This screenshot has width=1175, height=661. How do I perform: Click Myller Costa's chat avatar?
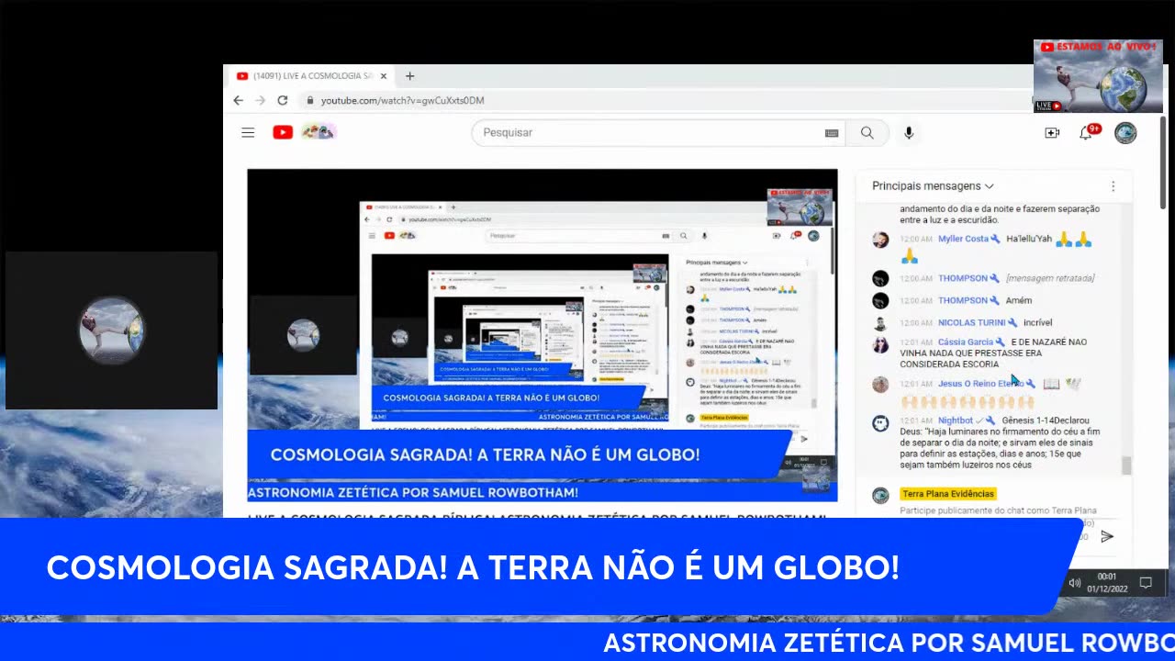coord(880,240)
